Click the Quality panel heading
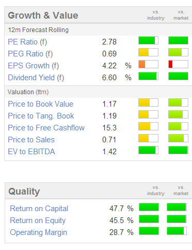Viewport: 192px width, 250px height. coord(24,192)
